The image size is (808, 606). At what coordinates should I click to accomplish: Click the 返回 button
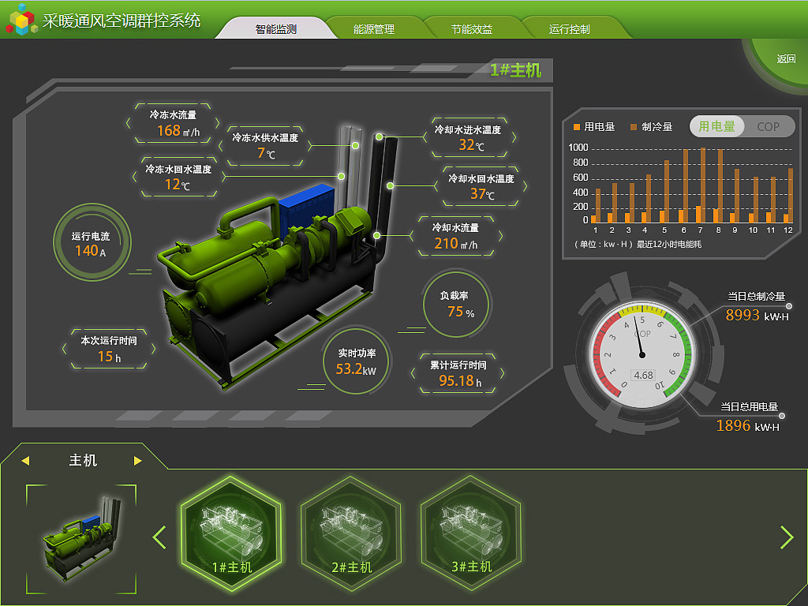coord(786,58)
